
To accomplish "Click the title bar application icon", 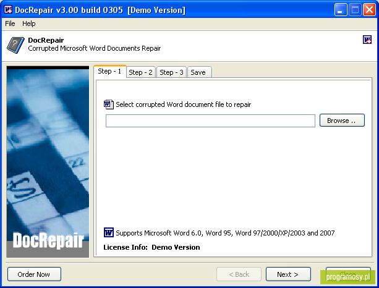I will pyautogui.click(x=8, y=10).
